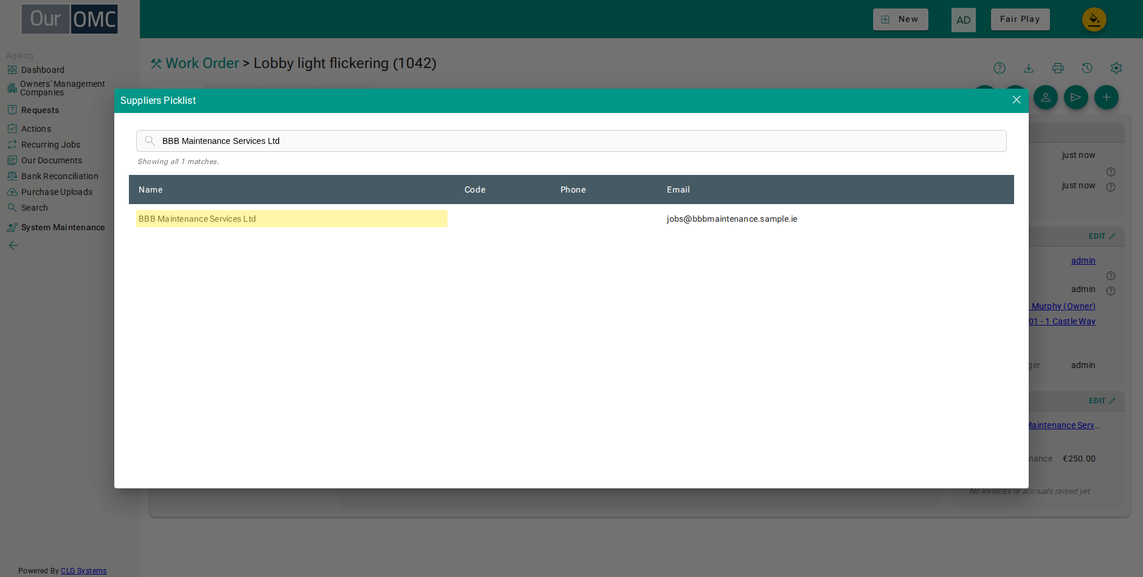This screenshot has height=577, width=1143.
Task: Open Actions in sidebar
Action: (x=36, y=129)
